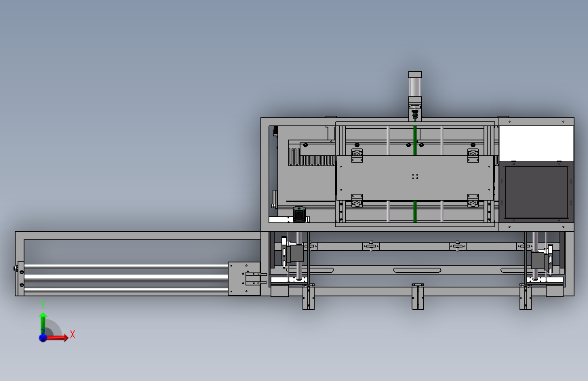
Task: Select the large gray center plate
Action: (415, 178)
